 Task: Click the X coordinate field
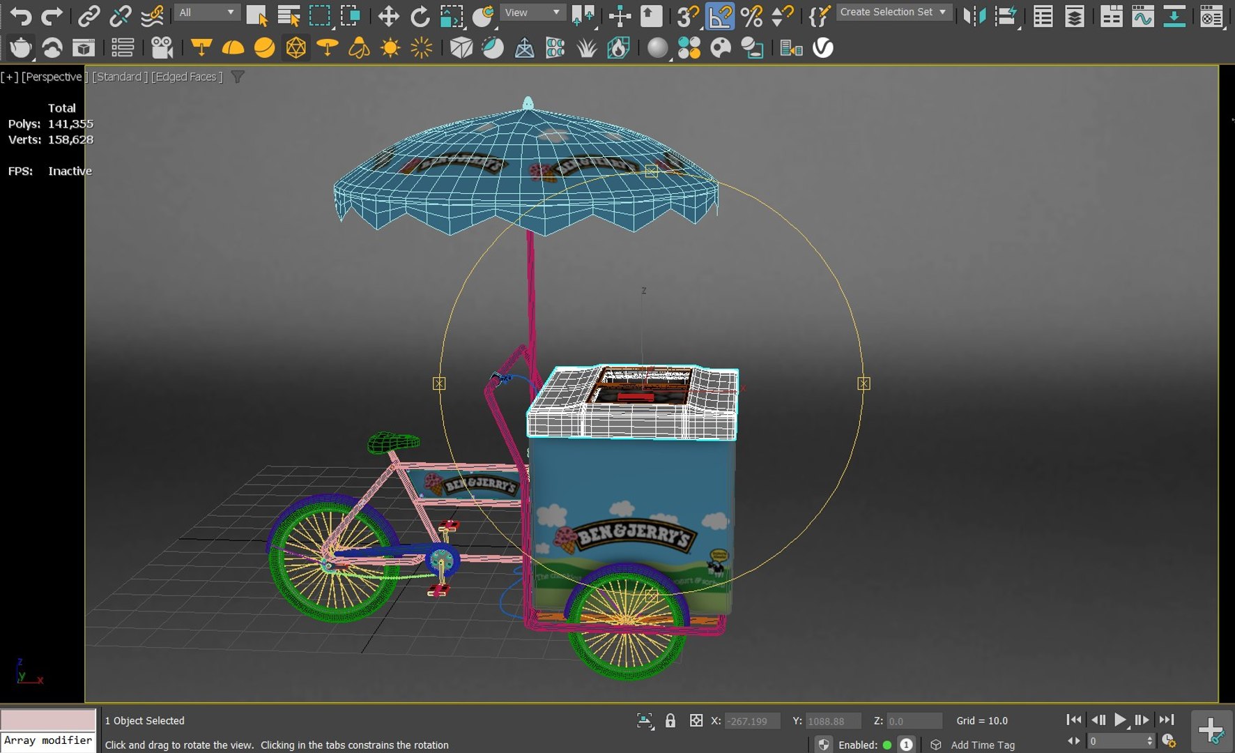pyautogui.click(x=751, y=721)
